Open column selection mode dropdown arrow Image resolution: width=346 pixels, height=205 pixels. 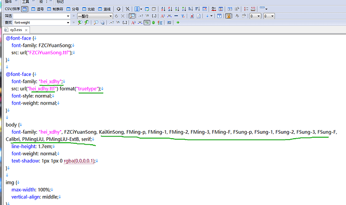coord(141,9)
